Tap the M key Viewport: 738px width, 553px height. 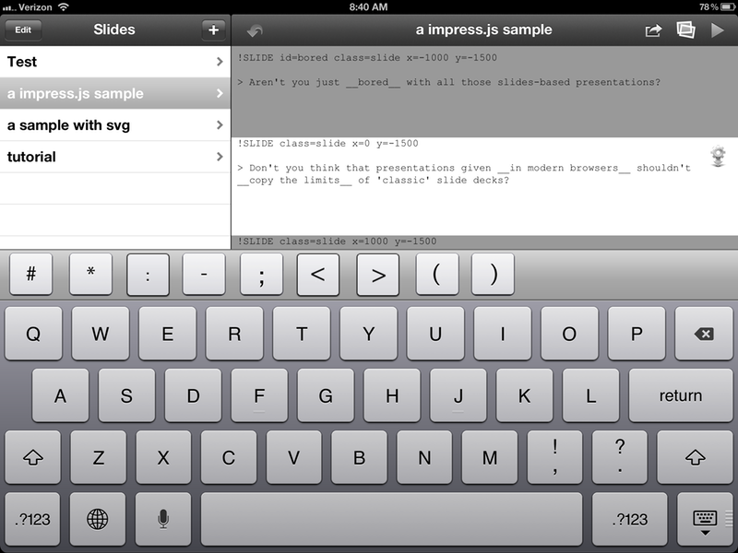pos(490,457)
